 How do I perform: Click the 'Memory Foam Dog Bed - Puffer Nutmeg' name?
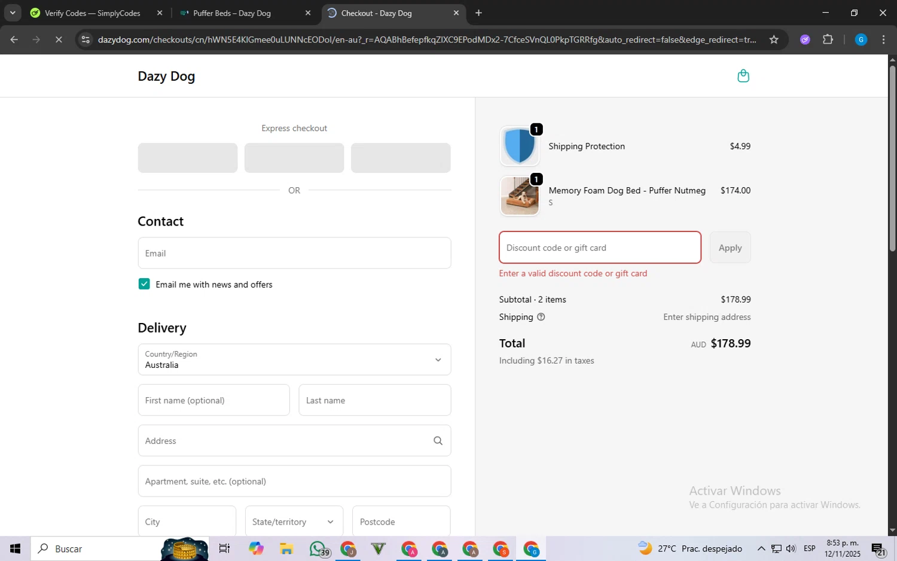627,190
